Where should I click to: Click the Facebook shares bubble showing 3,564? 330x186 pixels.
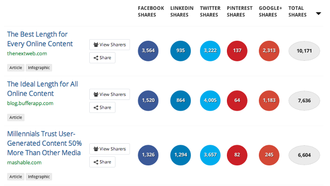tap(148, 50)
